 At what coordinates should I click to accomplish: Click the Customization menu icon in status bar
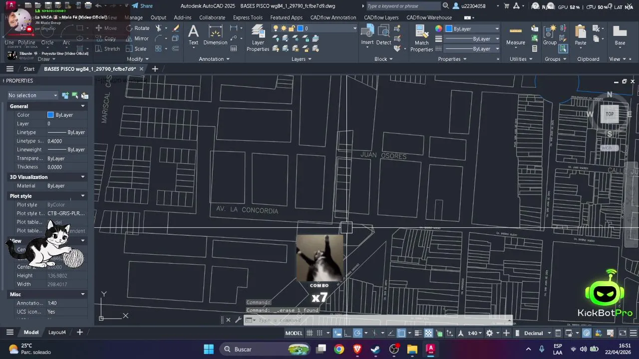point(634,333)
